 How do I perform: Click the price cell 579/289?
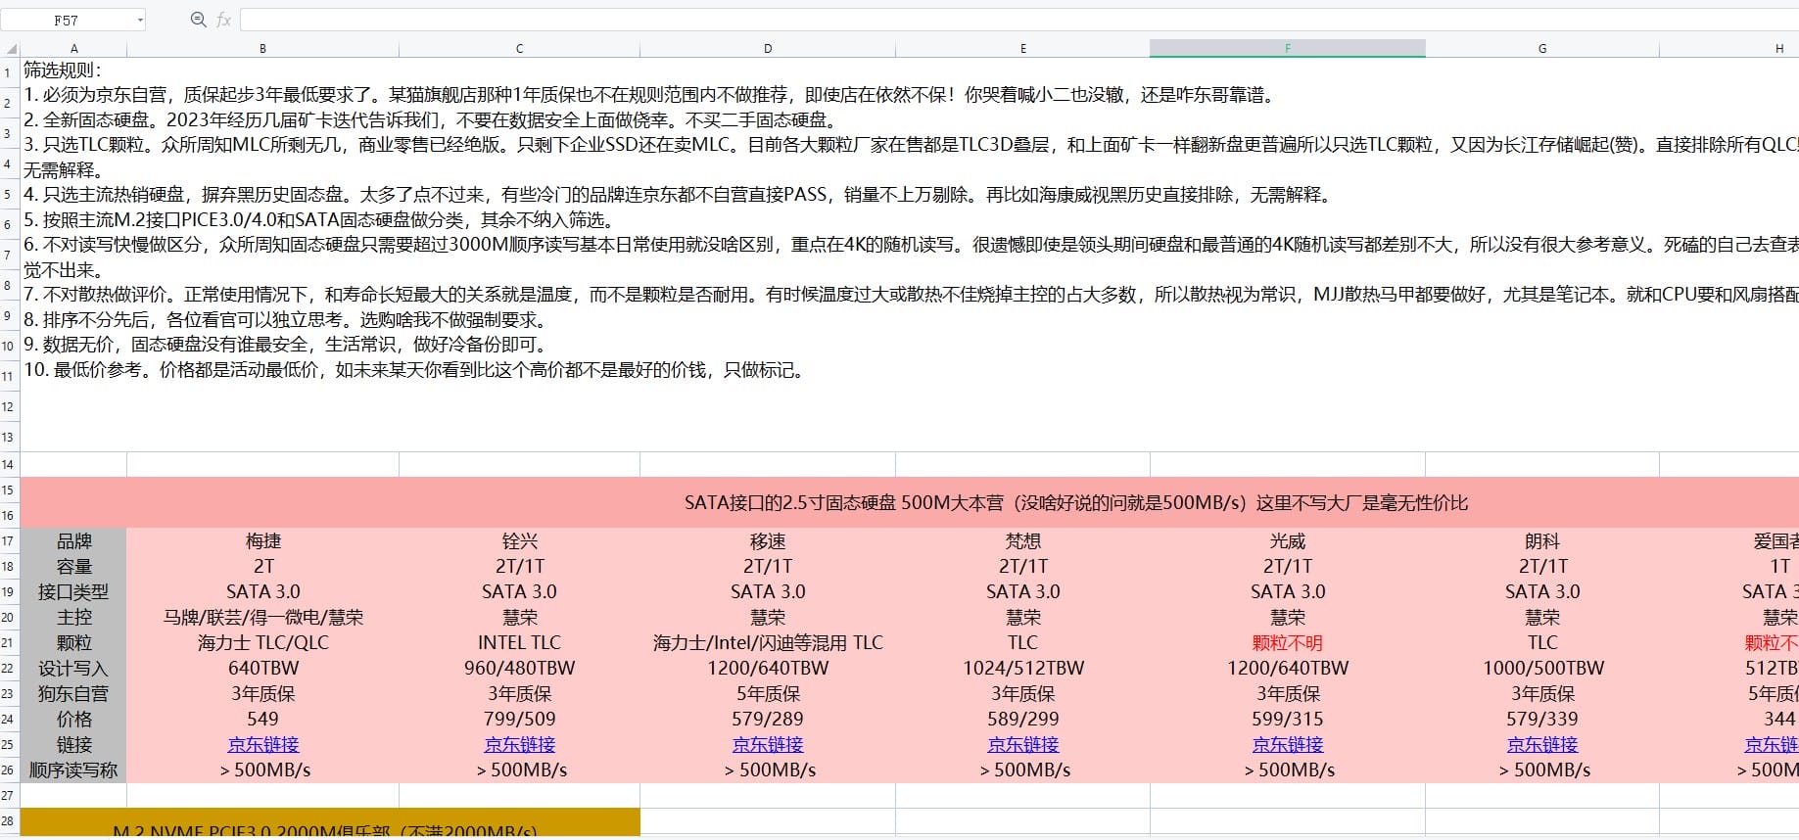point(768,719)
